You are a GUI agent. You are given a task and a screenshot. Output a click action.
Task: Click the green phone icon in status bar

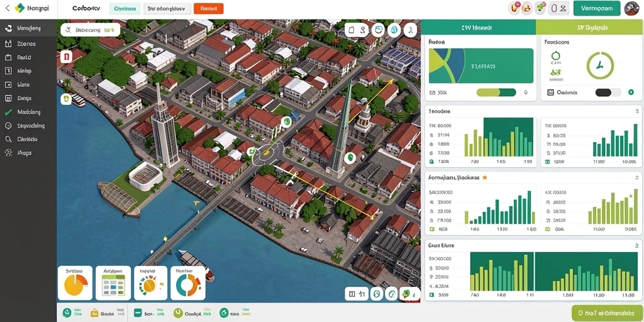(x=66, y=313)
